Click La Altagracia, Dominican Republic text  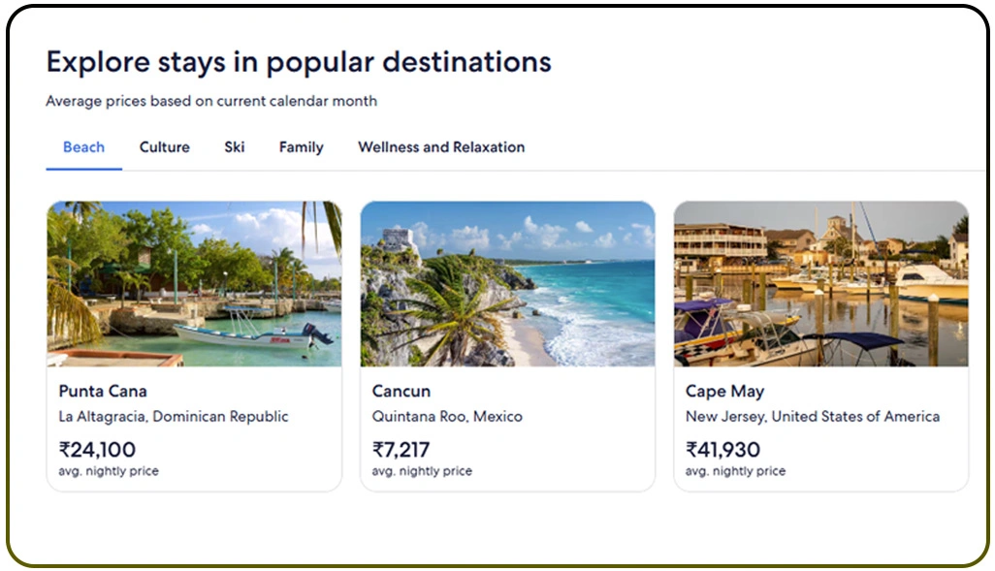[174, 417]
